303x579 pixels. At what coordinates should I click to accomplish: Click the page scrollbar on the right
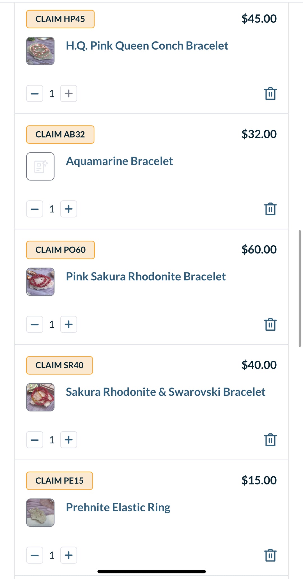coord(300,289)
